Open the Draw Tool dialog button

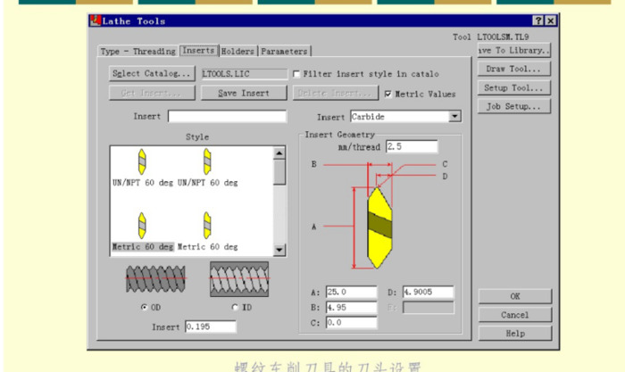[513, 69]
